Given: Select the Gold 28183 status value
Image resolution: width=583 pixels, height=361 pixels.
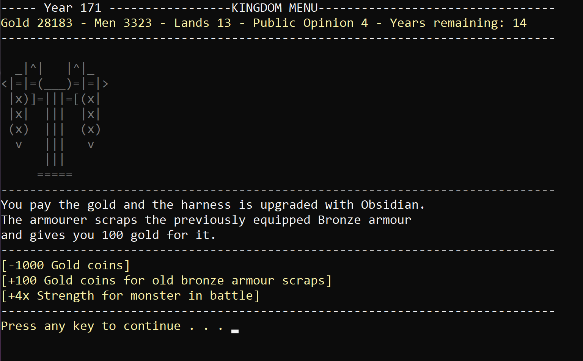Looking at the screenshot, I should point(36,23).
